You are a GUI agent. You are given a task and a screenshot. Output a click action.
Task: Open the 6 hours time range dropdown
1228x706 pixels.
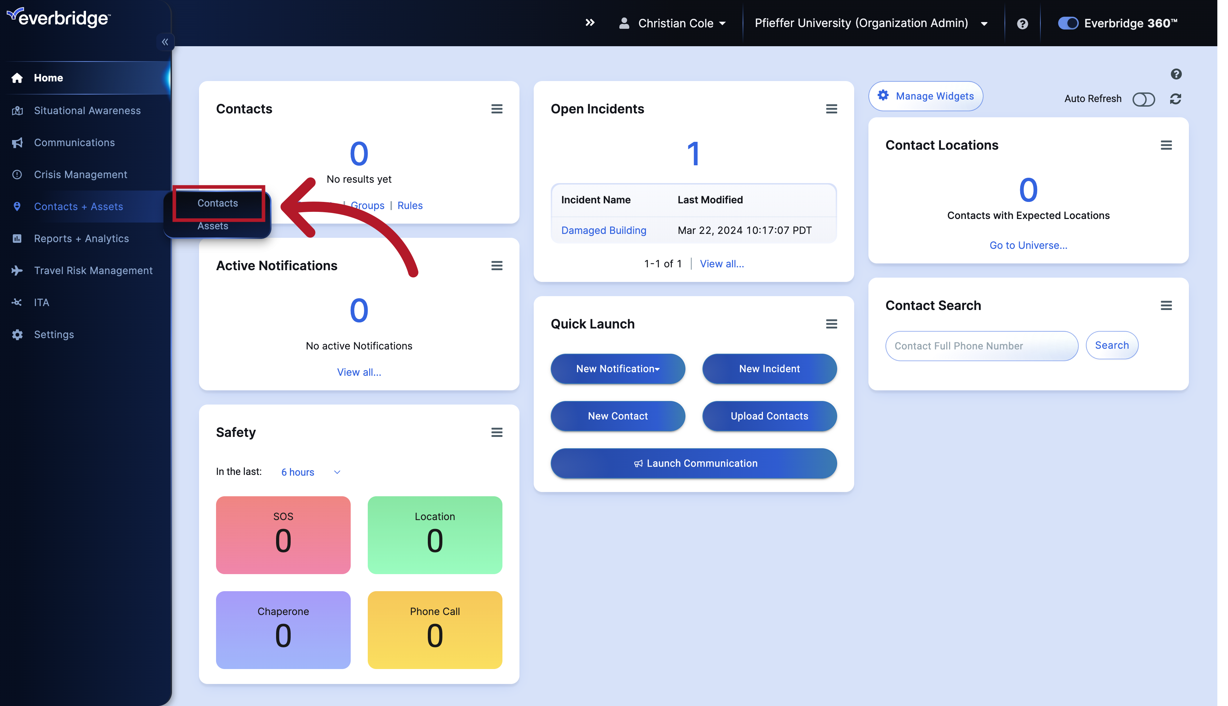(311, 472)
